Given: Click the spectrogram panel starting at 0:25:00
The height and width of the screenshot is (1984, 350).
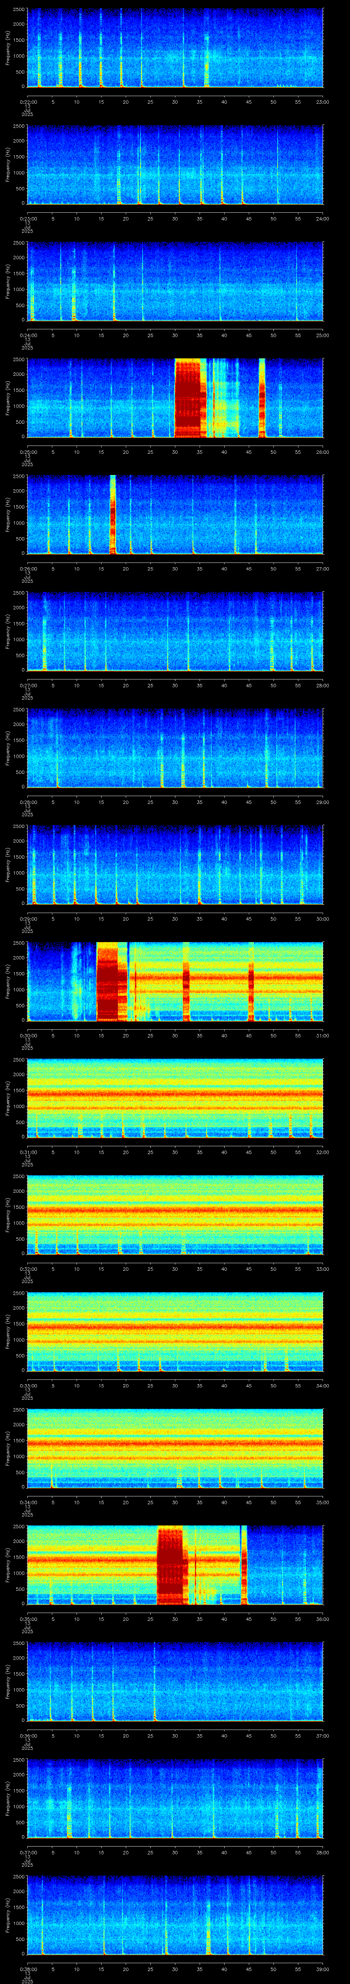Looking at the screenshot, I should pyautogui.click(x=175, y=398).
